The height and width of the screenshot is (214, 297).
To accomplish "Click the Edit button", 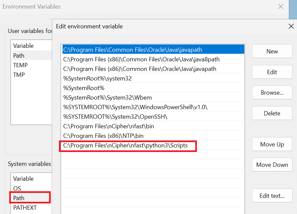I will (x=272, y=72).
